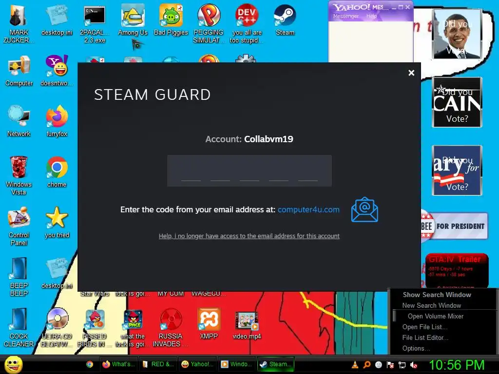Select 'Open Volume Mixer' menu entry

435,317
